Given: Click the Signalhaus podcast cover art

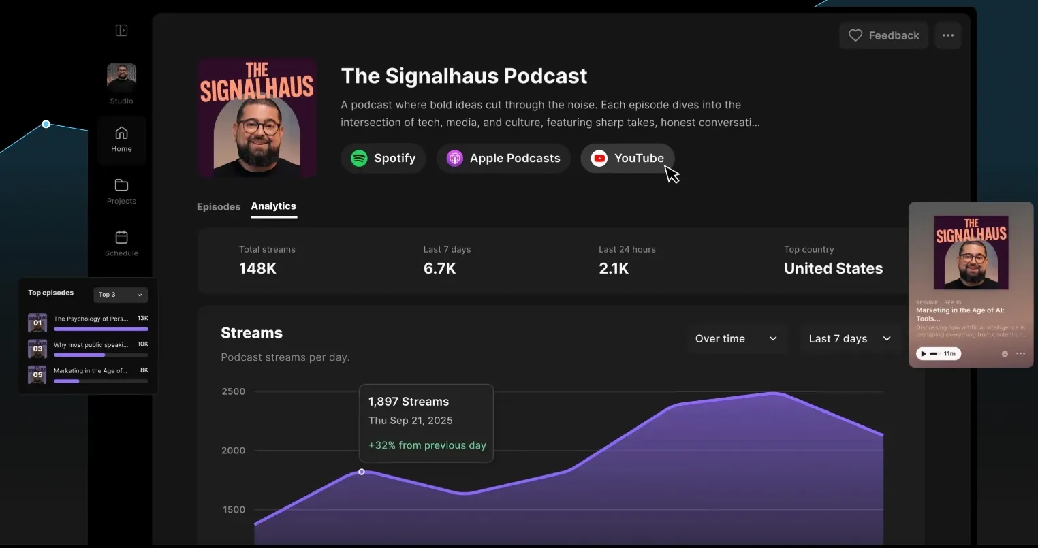Looking at the screenshot, I should [257, 118].
